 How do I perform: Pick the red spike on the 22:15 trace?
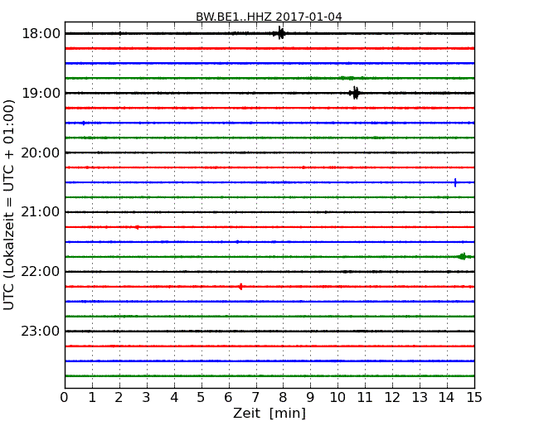click(x=240, y=286)
